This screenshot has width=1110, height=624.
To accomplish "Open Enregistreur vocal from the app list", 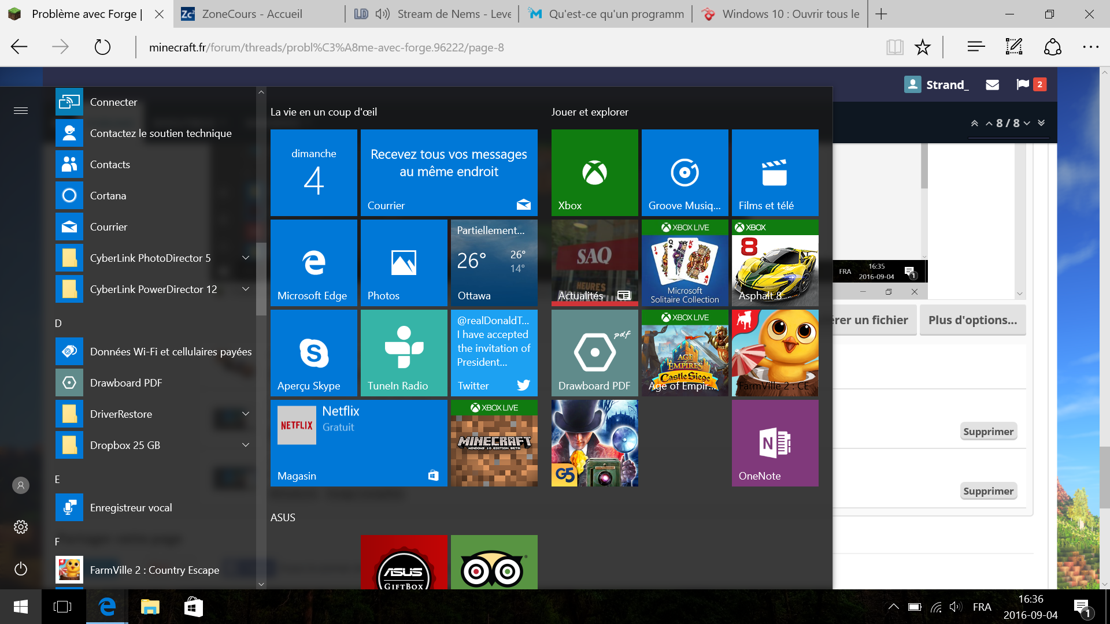I will [x=154, y=507].
